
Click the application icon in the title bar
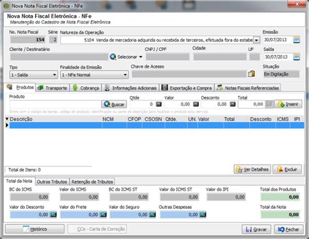click(x=7, y=6)
